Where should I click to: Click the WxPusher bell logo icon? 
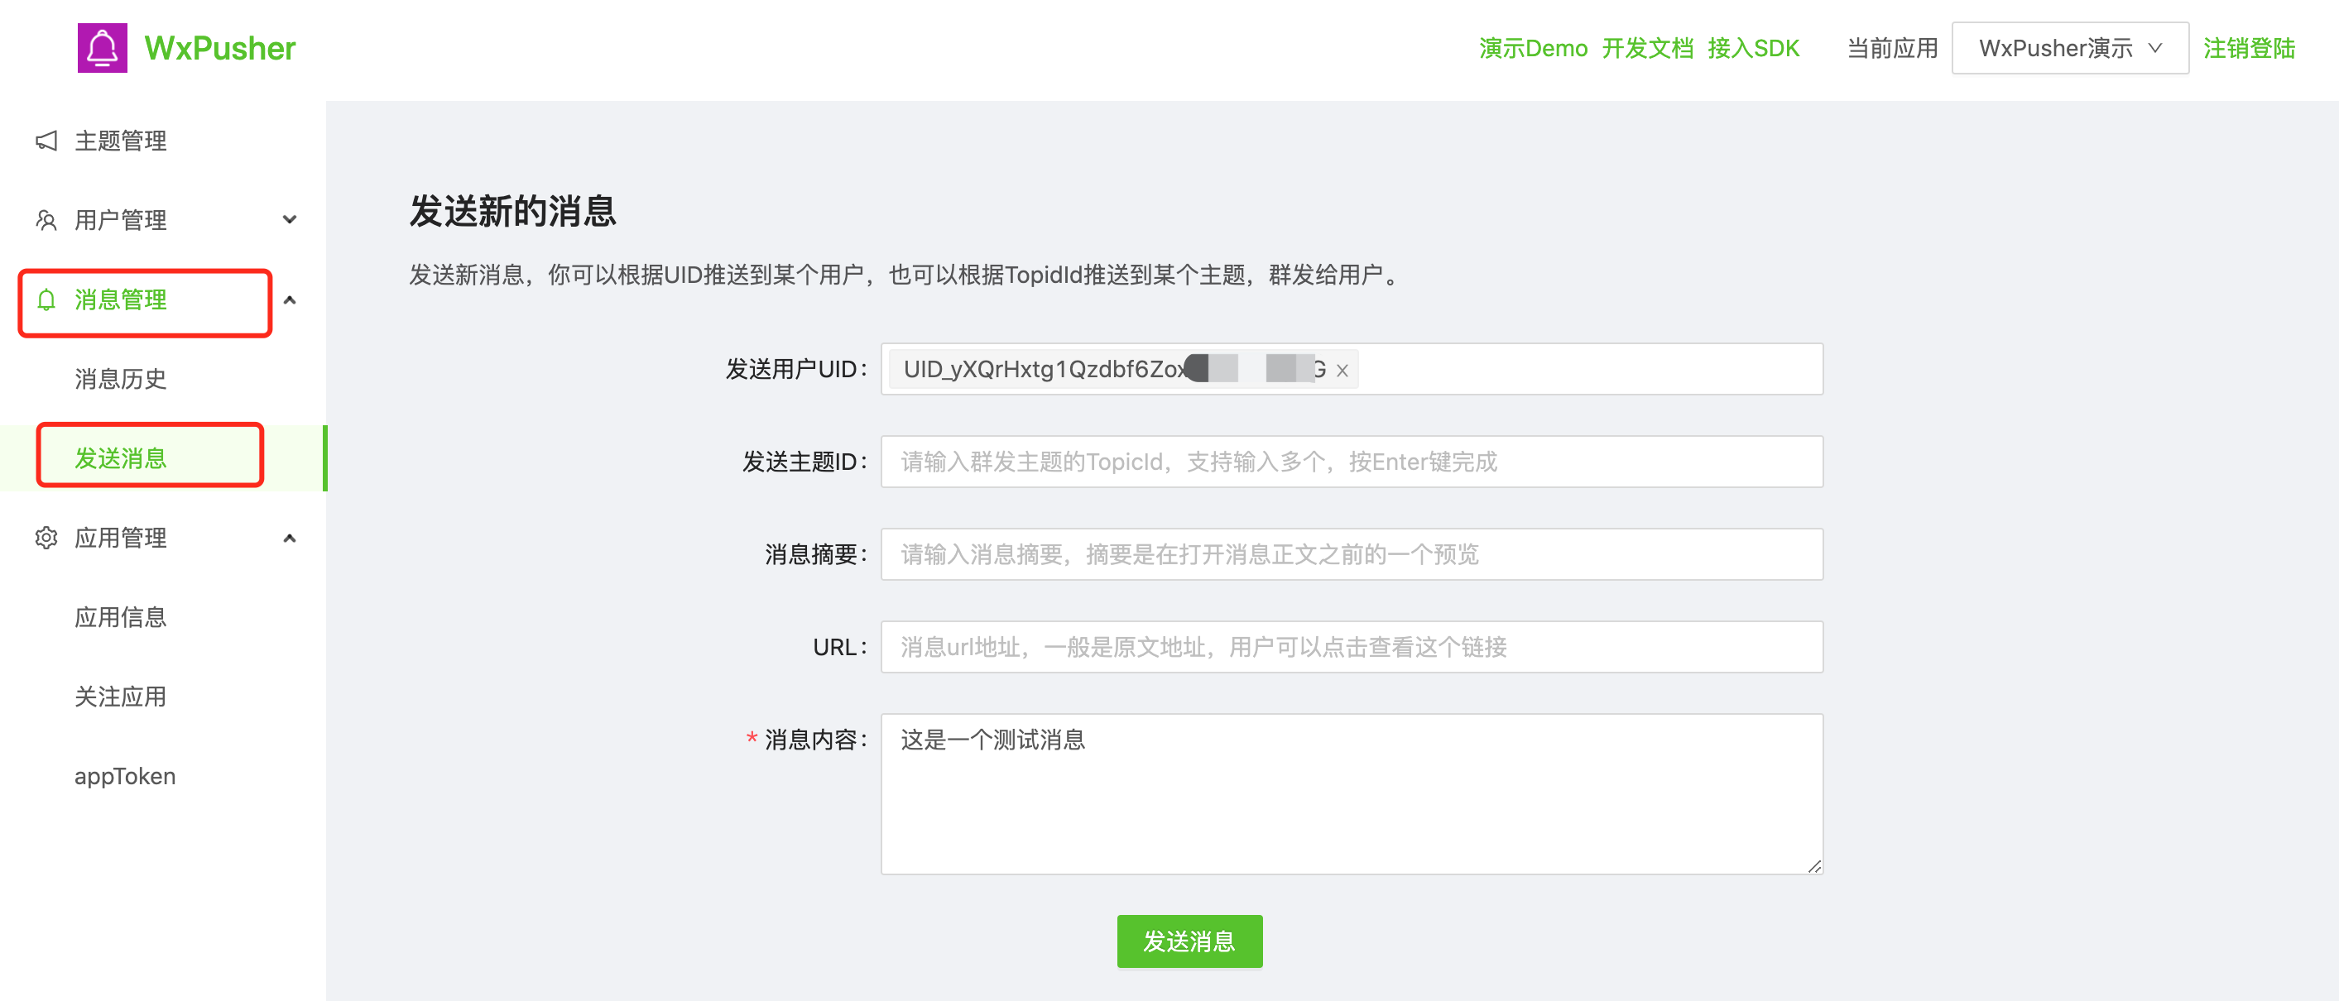(x=102, y=47)
